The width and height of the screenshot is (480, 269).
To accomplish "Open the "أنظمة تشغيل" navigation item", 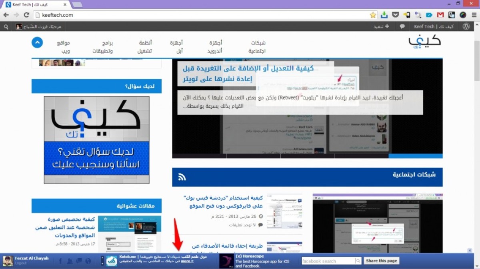I will (x=145, y=47).
